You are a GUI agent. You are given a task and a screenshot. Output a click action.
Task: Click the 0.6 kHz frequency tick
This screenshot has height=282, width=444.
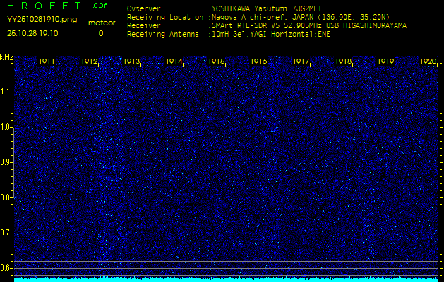tap(6, 267)
